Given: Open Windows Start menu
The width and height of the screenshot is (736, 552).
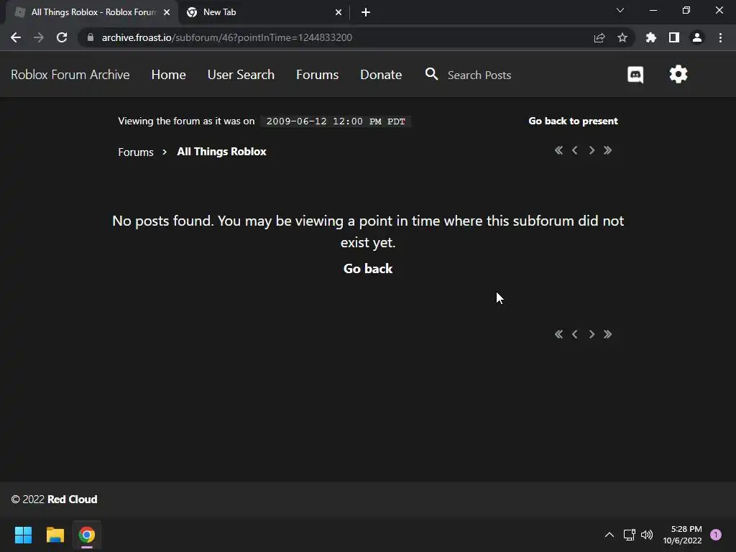Looking at the screenshot, I should [23, 535].
